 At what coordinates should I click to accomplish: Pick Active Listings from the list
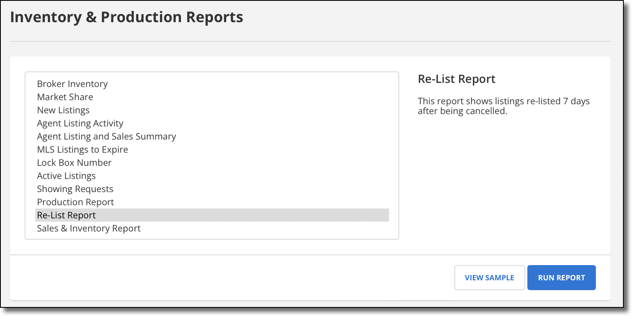[212, 176]
